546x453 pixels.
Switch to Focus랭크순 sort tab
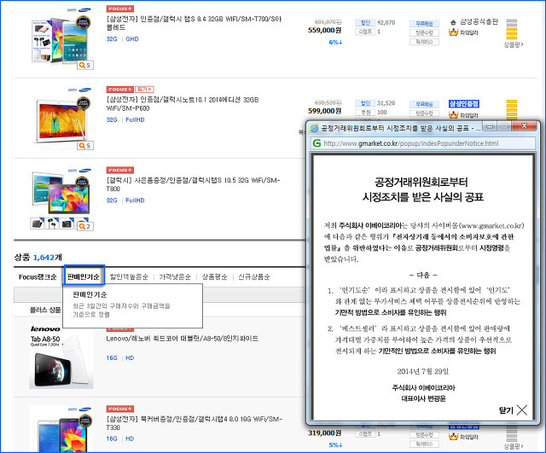pos(38,276)
